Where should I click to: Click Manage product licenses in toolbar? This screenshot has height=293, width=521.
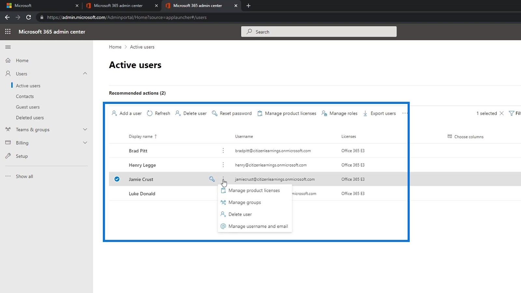click(x=287, y=113)
